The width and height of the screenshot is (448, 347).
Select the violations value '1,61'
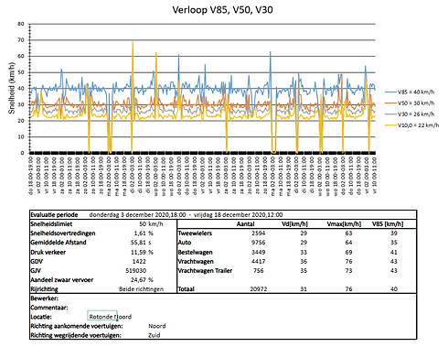click(x=140, y=233)
